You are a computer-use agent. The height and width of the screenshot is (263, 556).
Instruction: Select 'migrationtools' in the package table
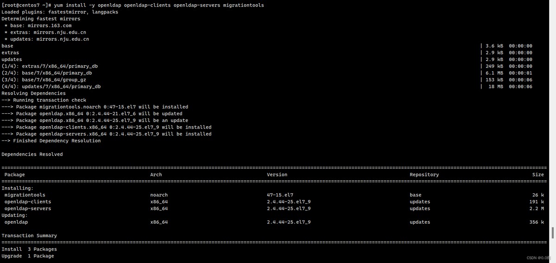(x=25, y=195)
